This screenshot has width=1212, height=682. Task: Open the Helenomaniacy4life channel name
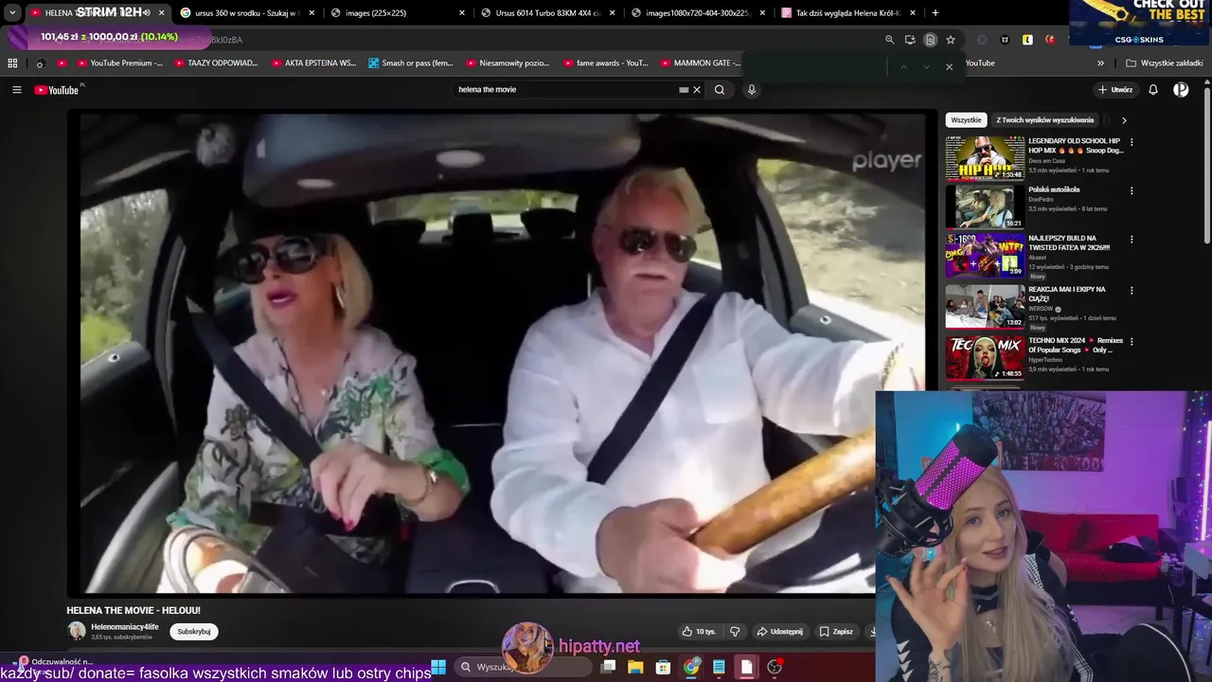click(x=124, y=627)
